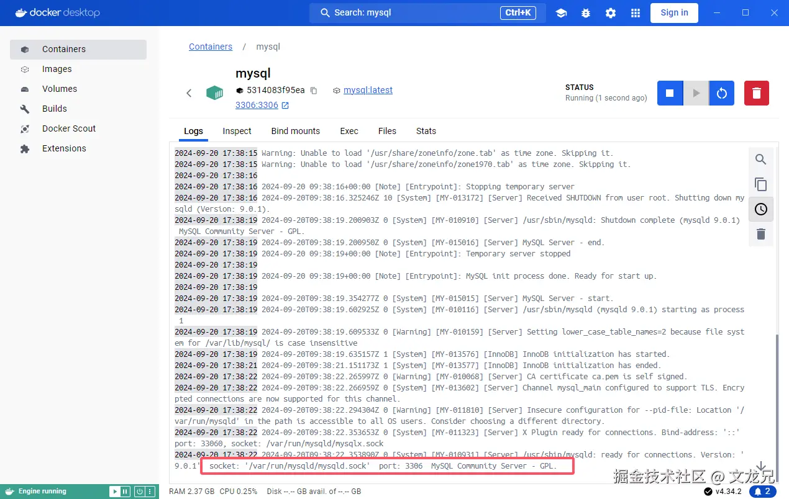
Task: Switch to the Bind mounts tab
Action: coord(296,131)
